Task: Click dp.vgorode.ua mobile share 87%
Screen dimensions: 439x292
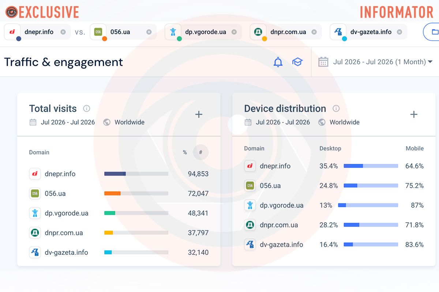Action: (417, 205)
